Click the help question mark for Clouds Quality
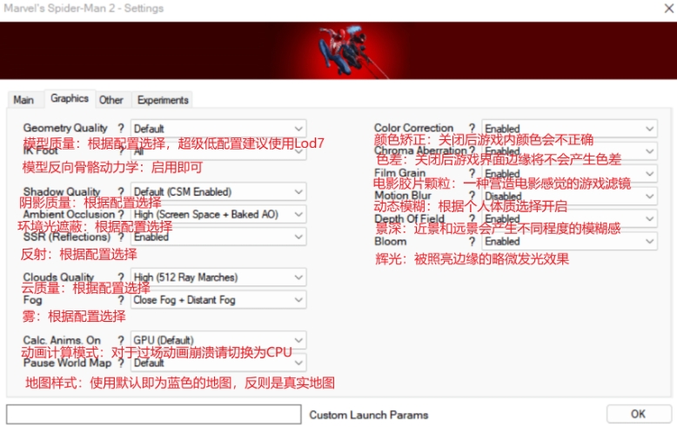Screen dimensions: 677x427 [121, 277]
